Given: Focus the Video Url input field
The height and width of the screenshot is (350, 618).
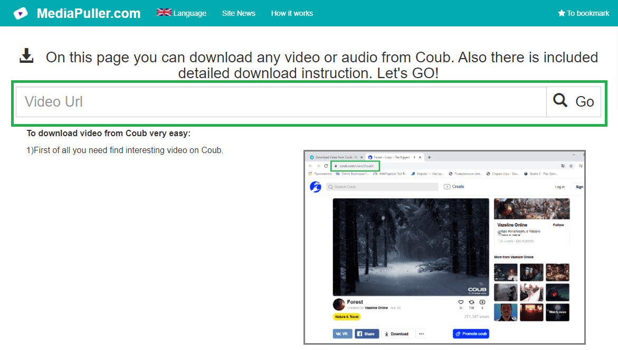Looking at the screenshot, I should [x=281, y=102].
